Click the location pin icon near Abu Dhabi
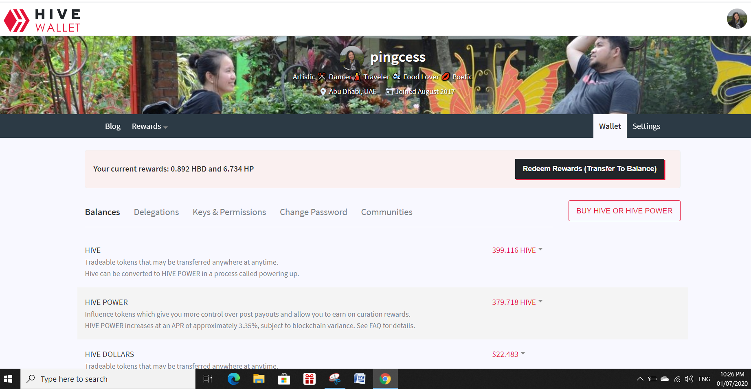751x389 pixels. (x=323, y=91)
